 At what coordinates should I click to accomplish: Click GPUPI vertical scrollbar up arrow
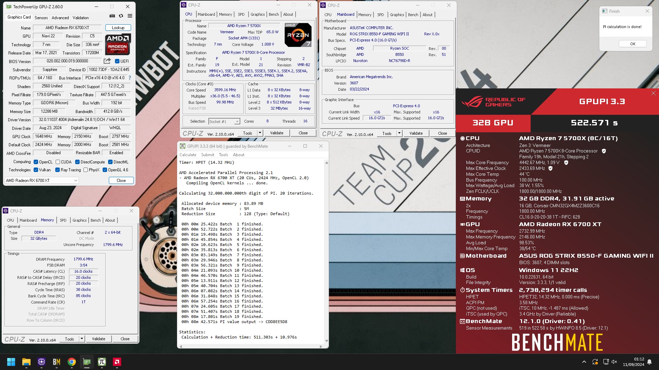point(326,163)
